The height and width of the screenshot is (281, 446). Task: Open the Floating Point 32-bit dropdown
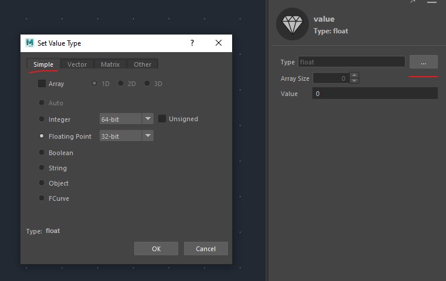tap(126, 136)
